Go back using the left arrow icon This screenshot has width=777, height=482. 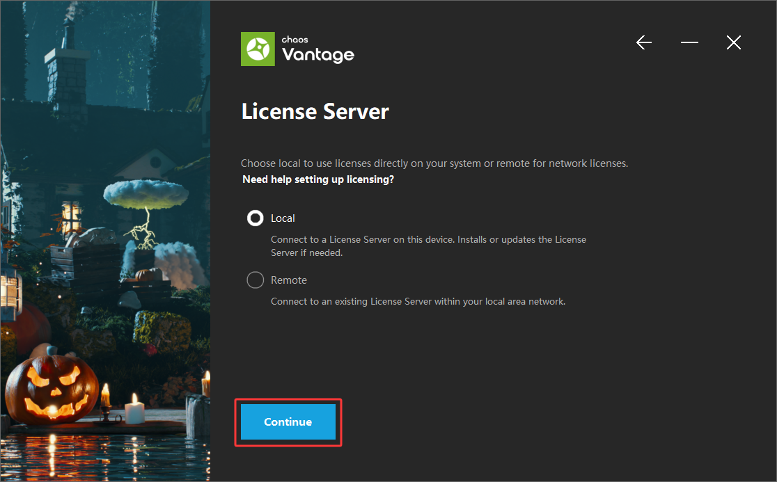tap(644, 42)
